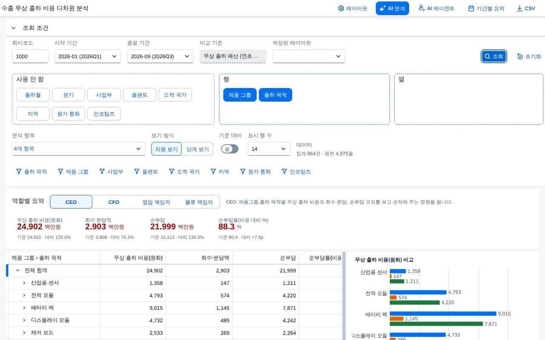The image size is (545, 340).
Task: Open the 인코텀즈 filter
Action: click(296, 172)
